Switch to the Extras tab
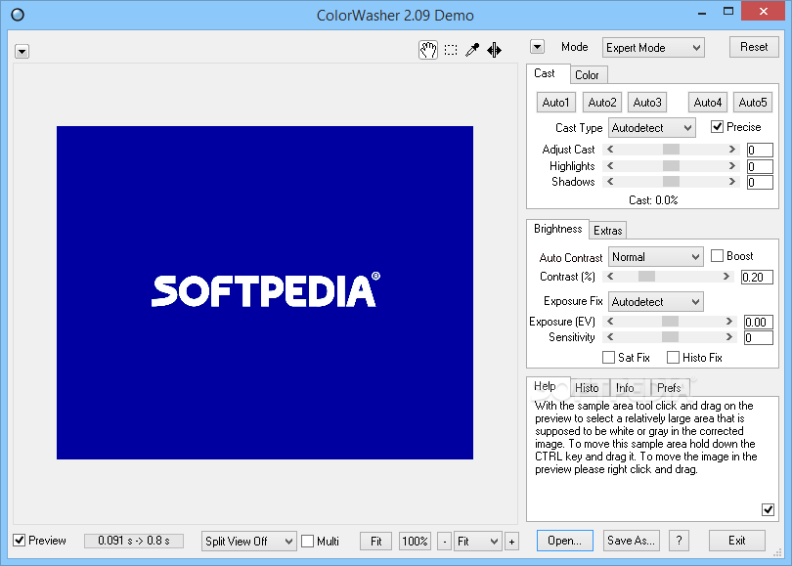792x566 pixels. coord(607,231)
